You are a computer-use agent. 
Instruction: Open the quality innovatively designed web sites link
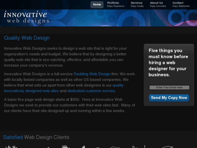click(x=64, y=88)
